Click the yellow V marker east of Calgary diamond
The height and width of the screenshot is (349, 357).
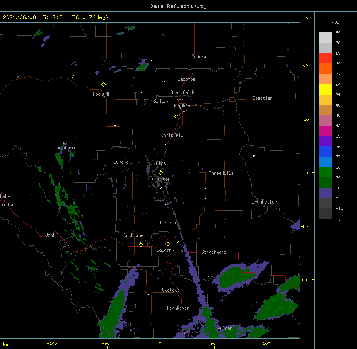point(178,242)
